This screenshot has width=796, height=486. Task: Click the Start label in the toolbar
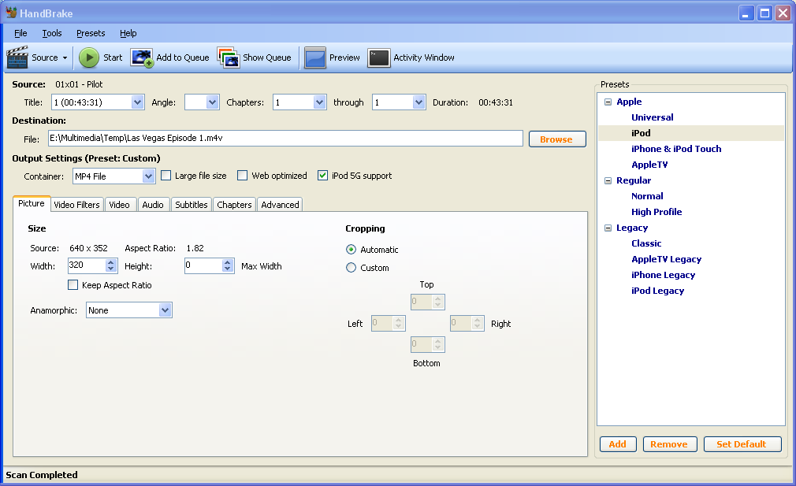click(x=113, y=58)
